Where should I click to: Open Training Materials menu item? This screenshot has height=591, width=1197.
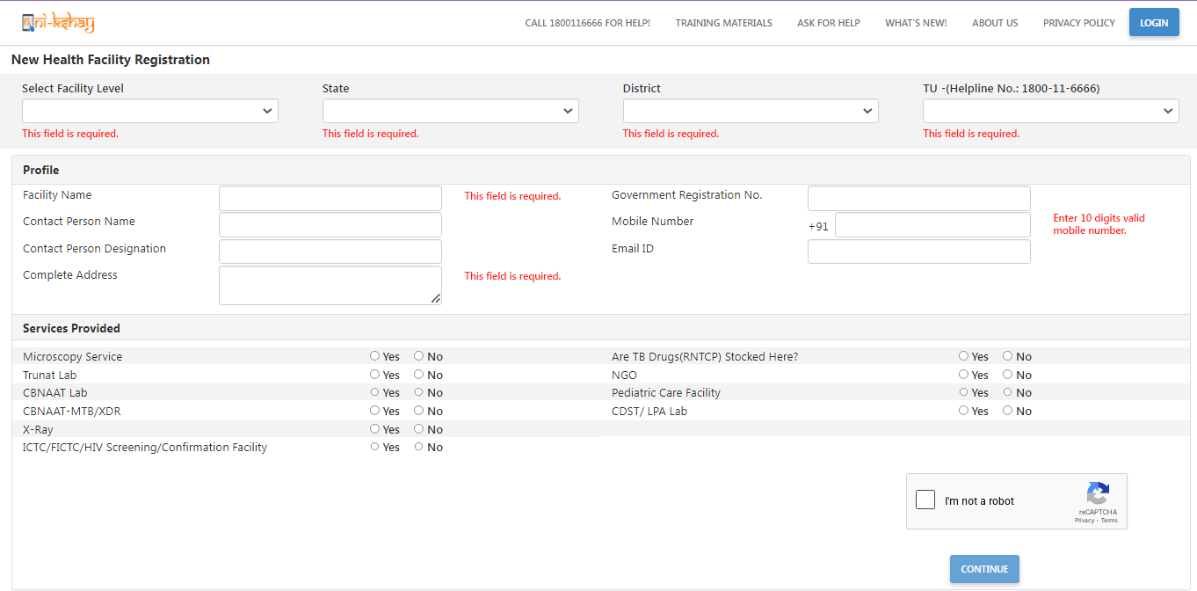723,23
